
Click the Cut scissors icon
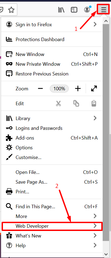tap(58, 104)
